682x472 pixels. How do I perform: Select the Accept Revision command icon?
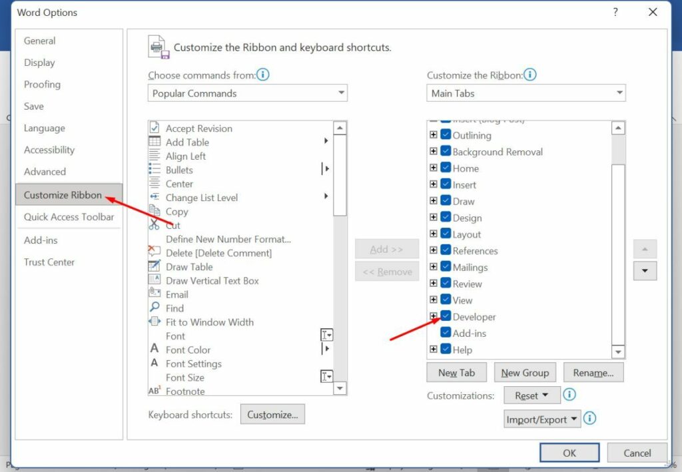click(156, 128)
